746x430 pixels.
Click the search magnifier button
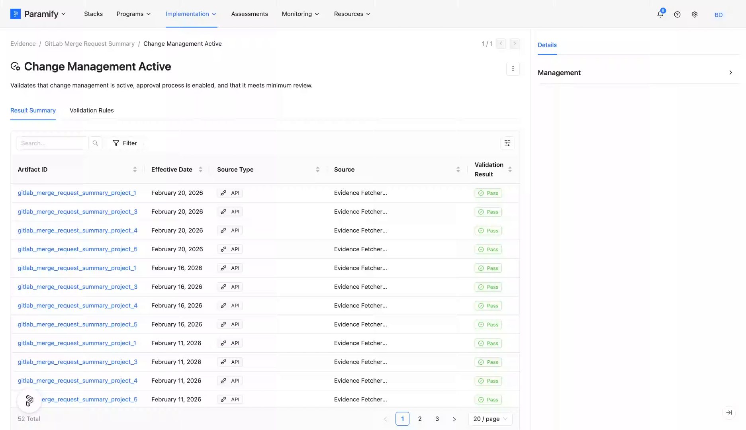coord(95,143)
